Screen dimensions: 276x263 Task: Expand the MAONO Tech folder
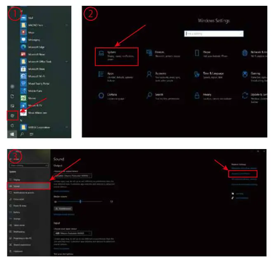pyautogui.click(x=44, y=25)
